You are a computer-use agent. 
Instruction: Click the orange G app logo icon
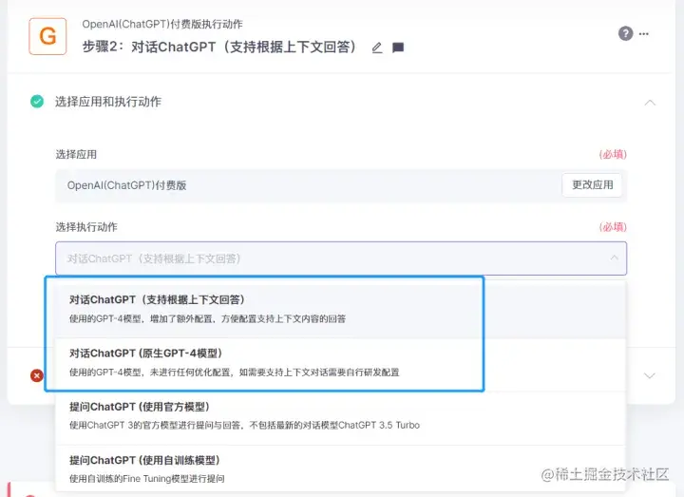pos(47,36)
